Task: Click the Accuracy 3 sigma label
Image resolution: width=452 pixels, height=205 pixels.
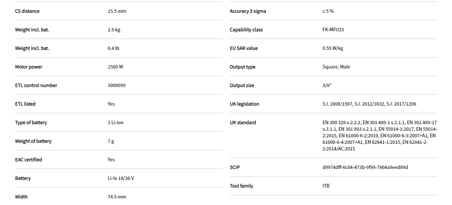Action: tap(248, 11)
